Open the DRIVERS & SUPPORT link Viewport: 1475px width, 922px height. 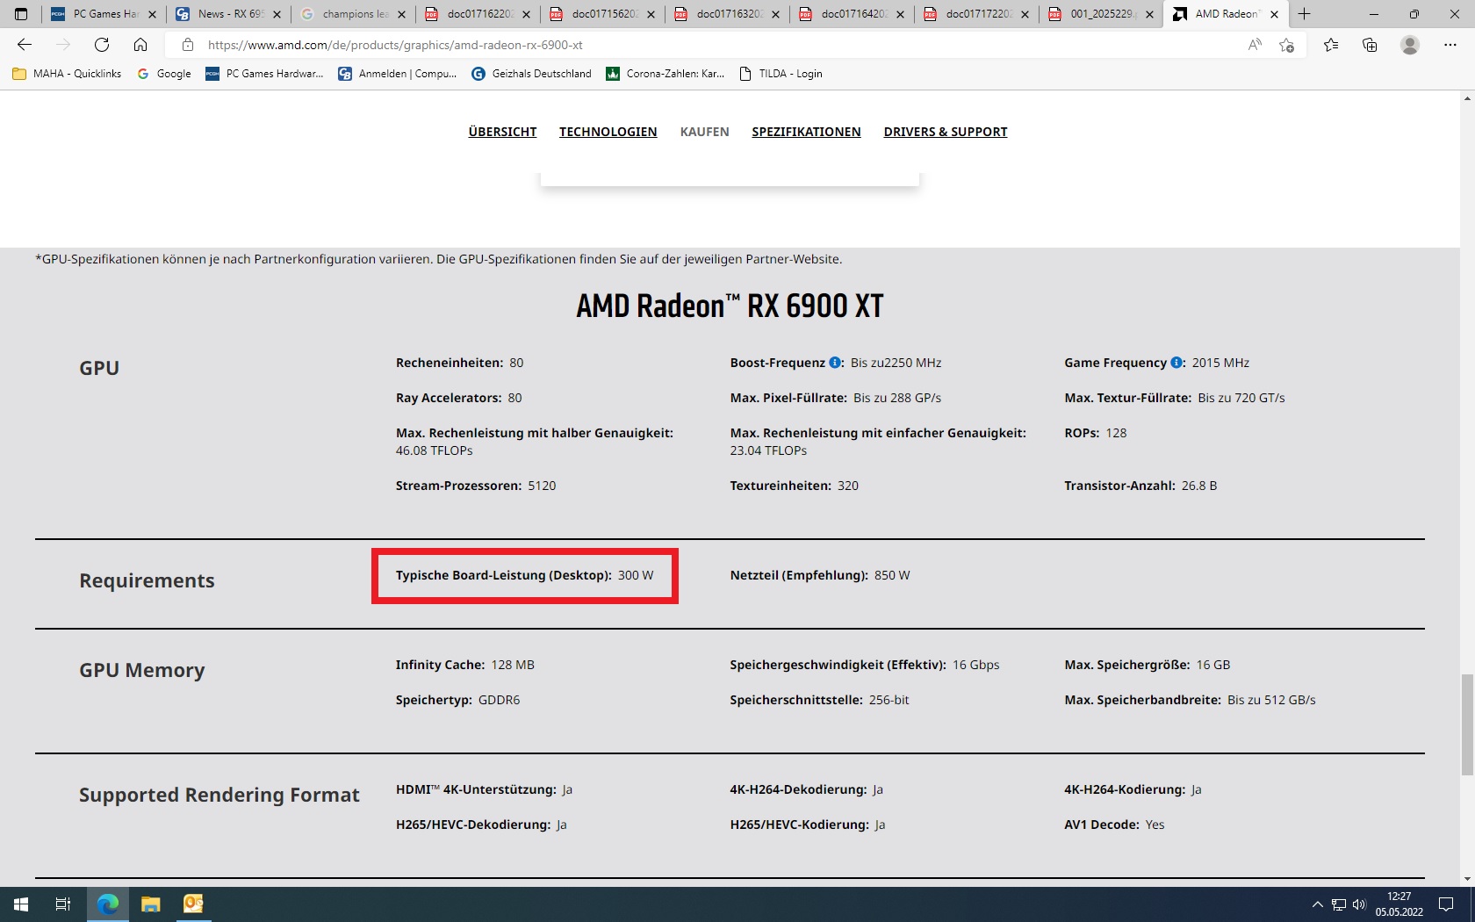(946, 132)
